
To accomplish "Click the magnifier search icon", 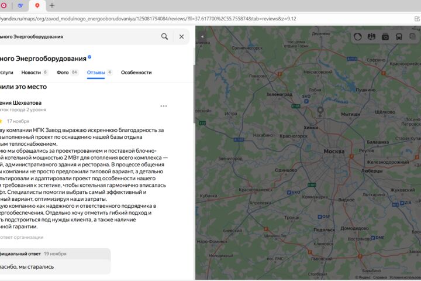I will click(x=164, y=36).
